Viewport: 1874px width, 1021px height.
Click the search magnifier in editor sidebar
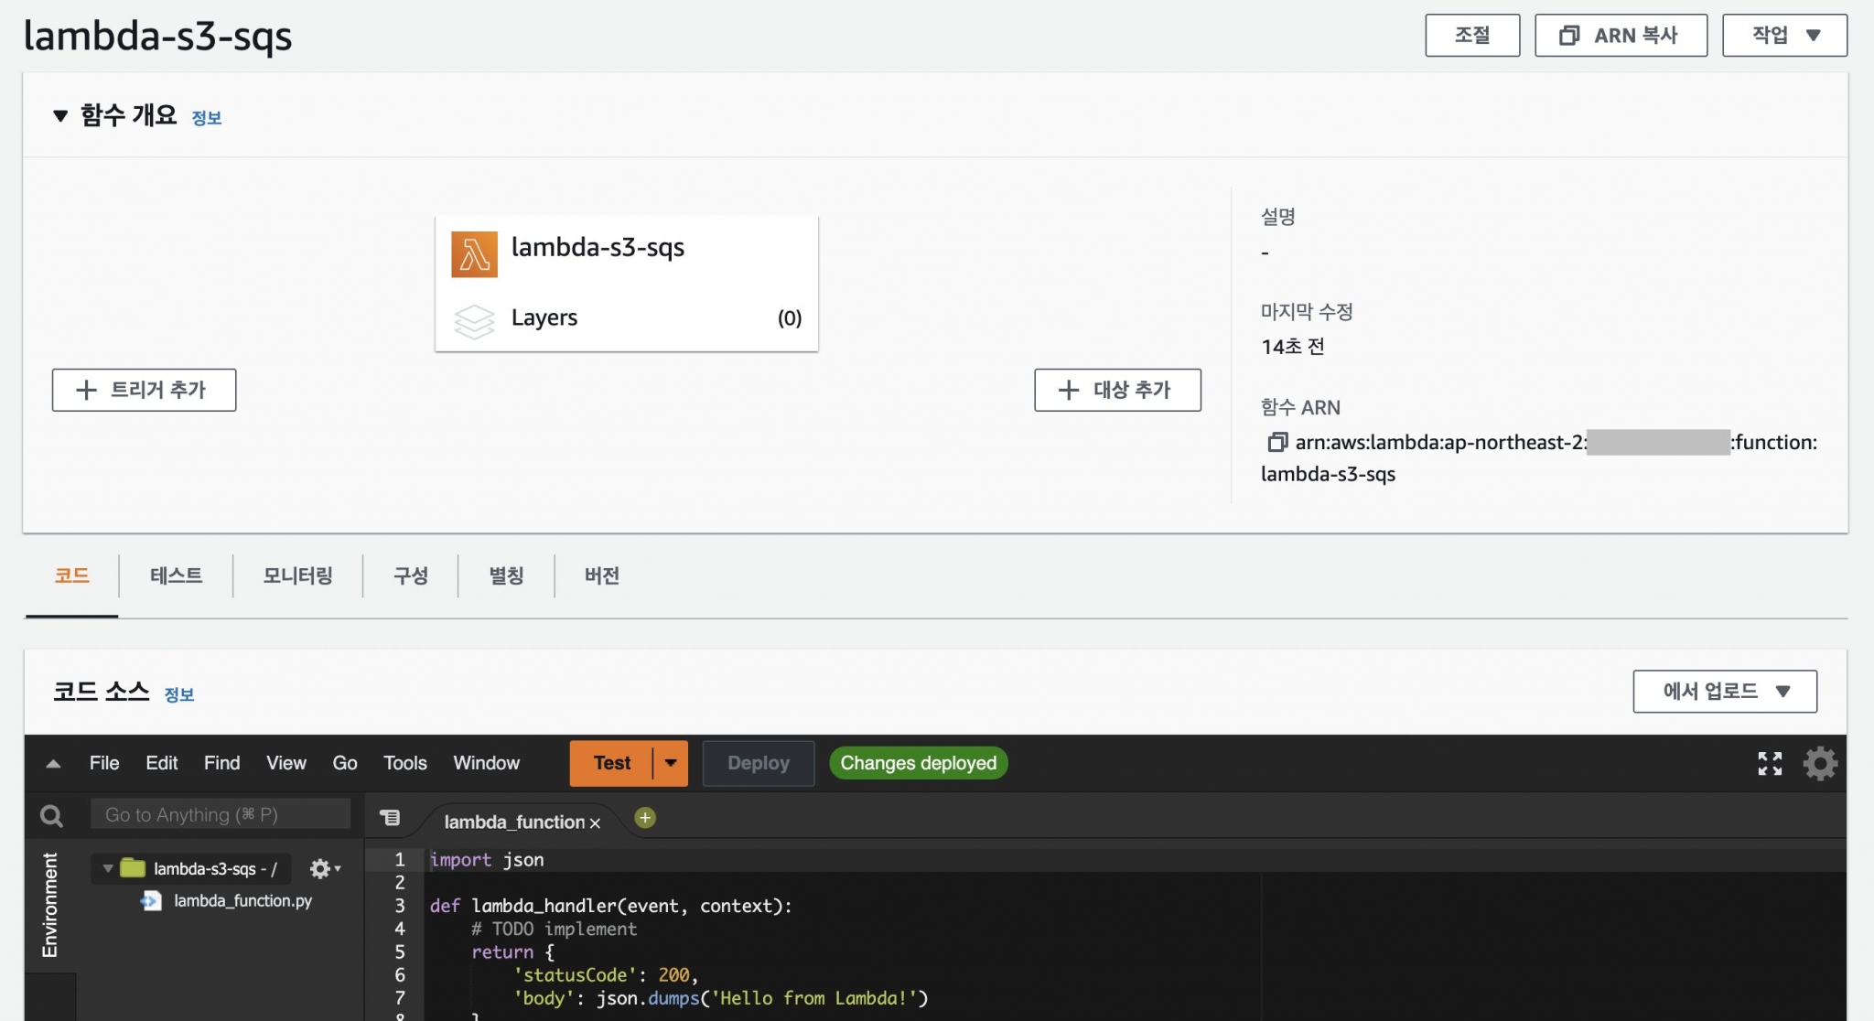tap(52, 815)
